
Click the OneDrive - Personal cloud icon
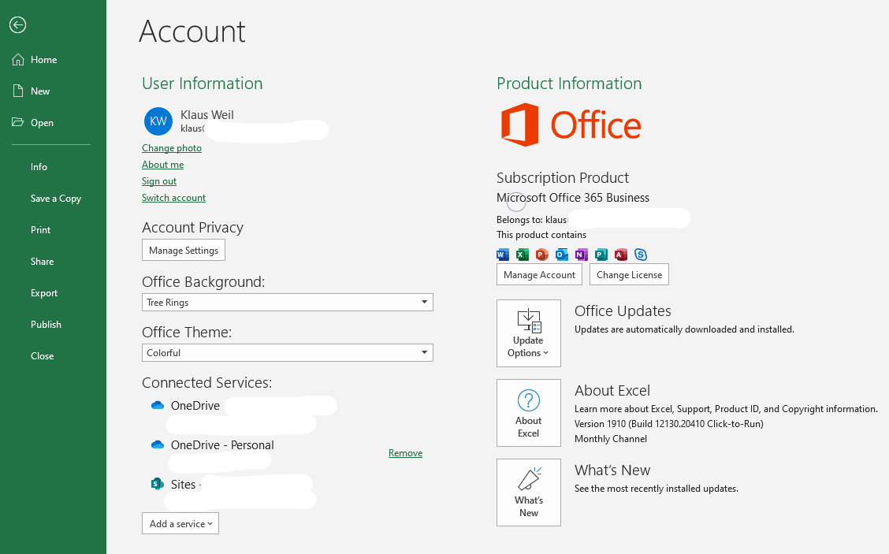click(x=158, y=445)
